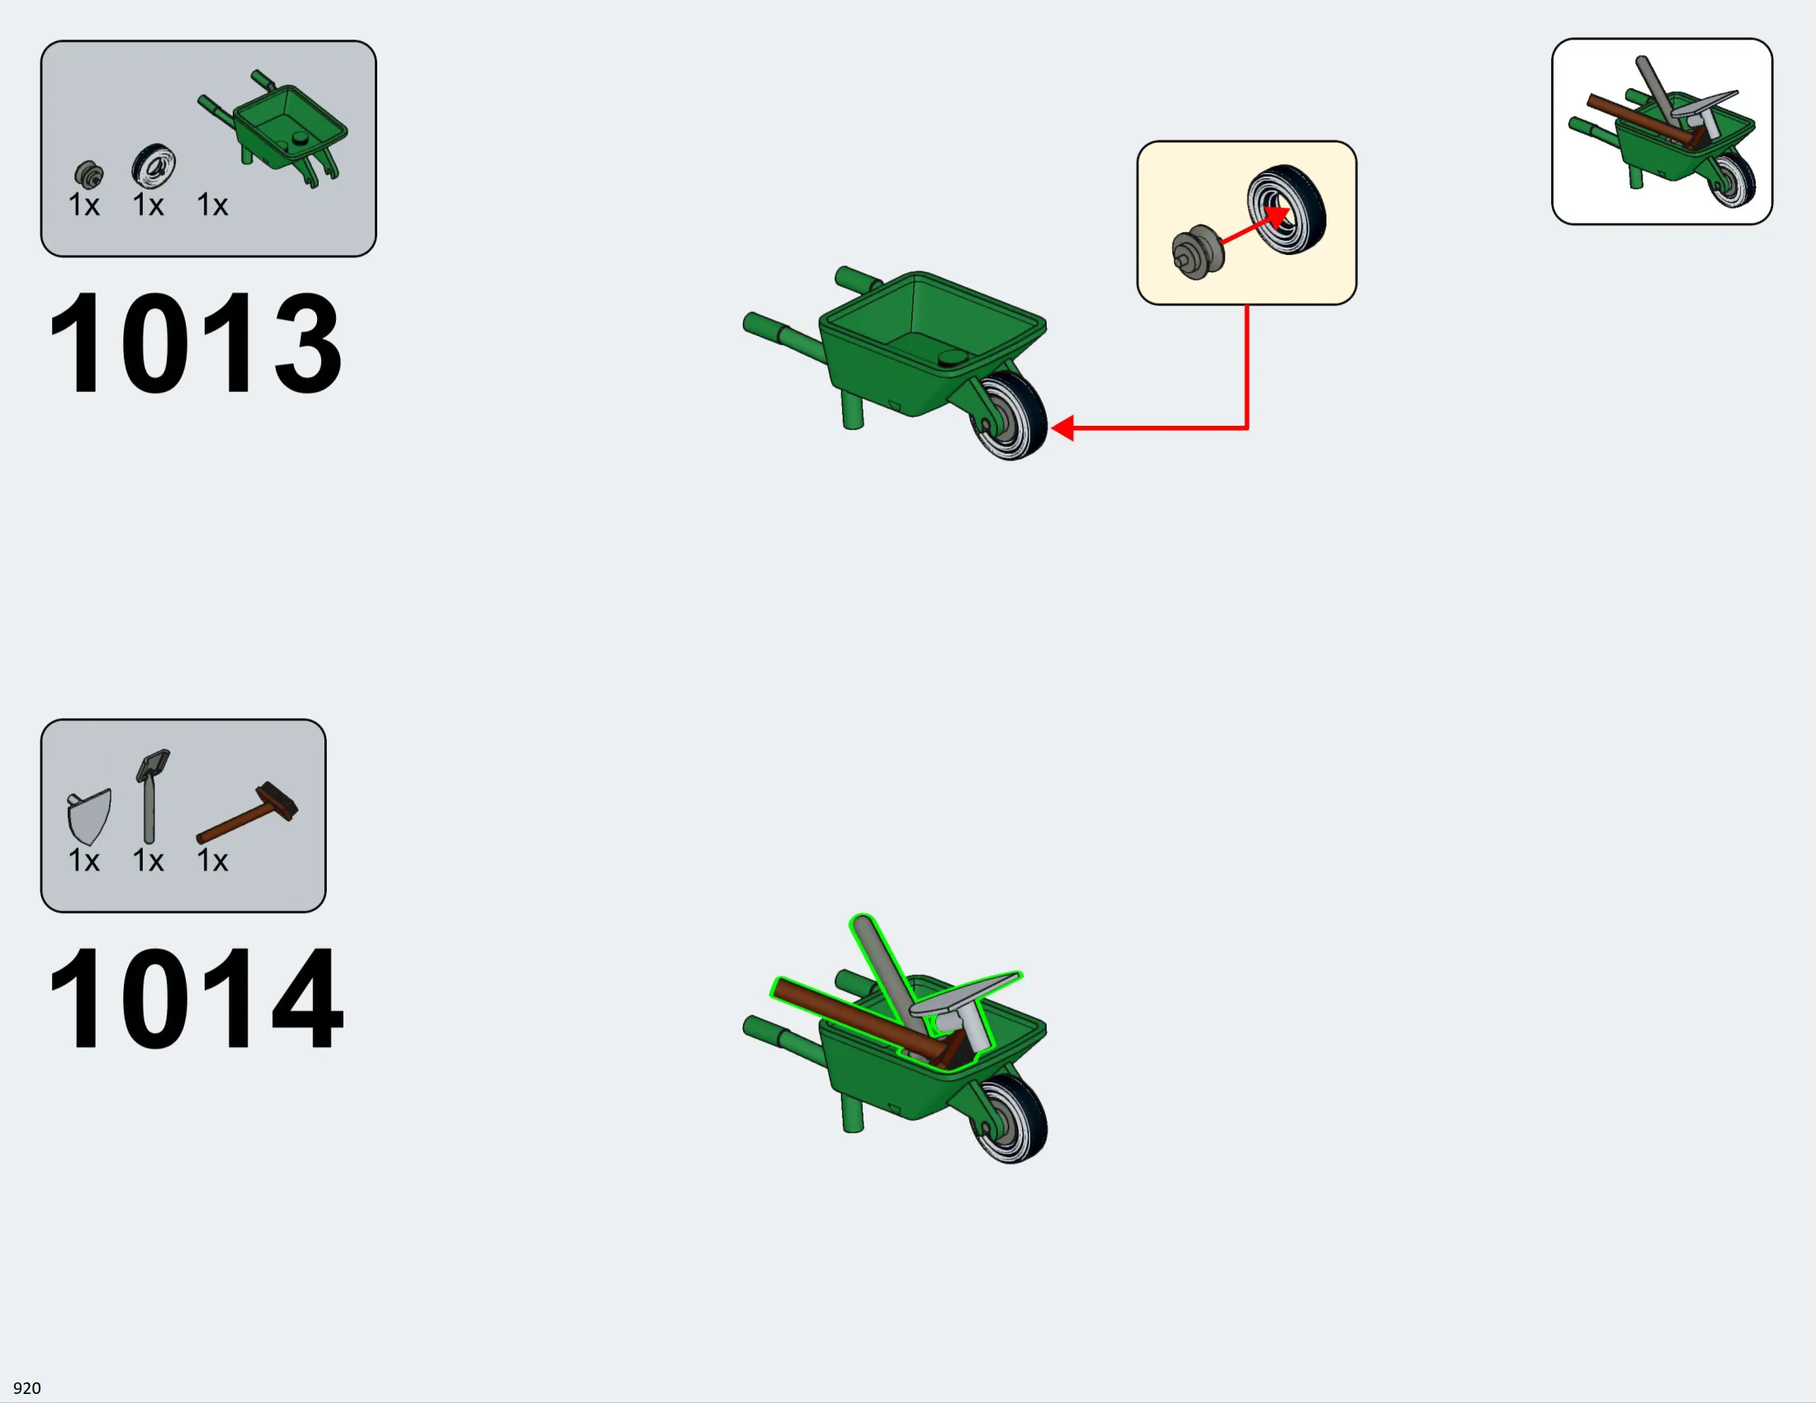
Task: Click the black tire part in step 1013 parts box
Action: tap(154, 165)
